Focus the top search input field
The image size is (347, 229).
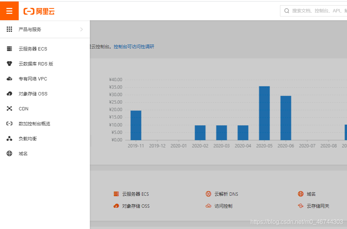point(314,11)
